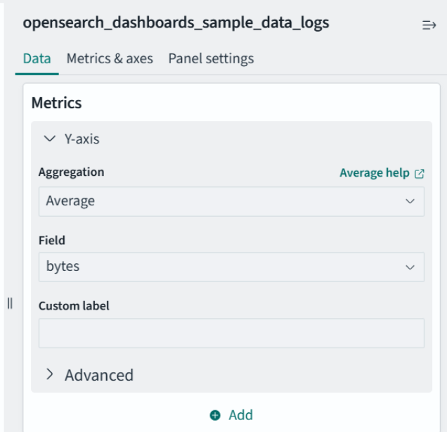Focus the Custom label input field
The height and width of the screenshot is (432, 447).
point(231,333)
